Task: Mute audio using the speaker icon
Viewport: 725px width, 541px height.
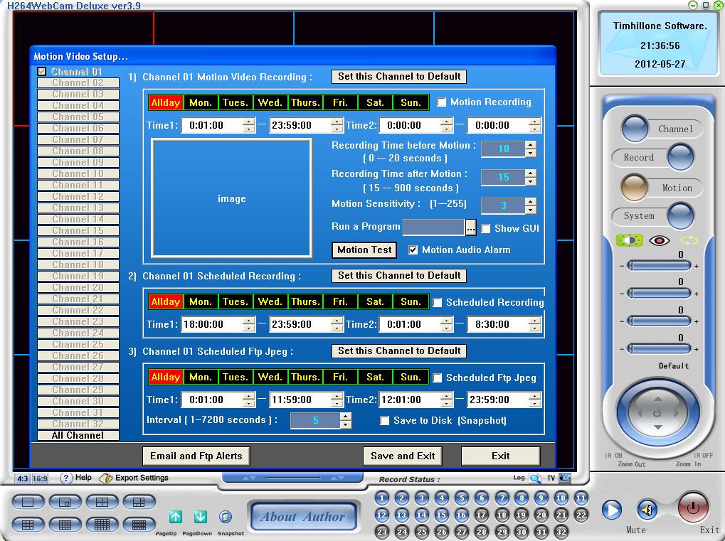Action: click(x=646, y=510)
